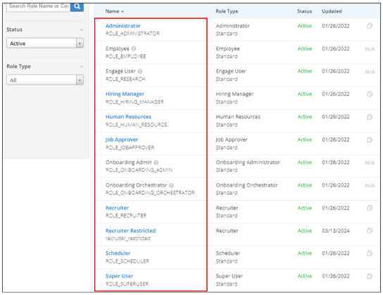Open the Job Approver role link

pos(122,139)
